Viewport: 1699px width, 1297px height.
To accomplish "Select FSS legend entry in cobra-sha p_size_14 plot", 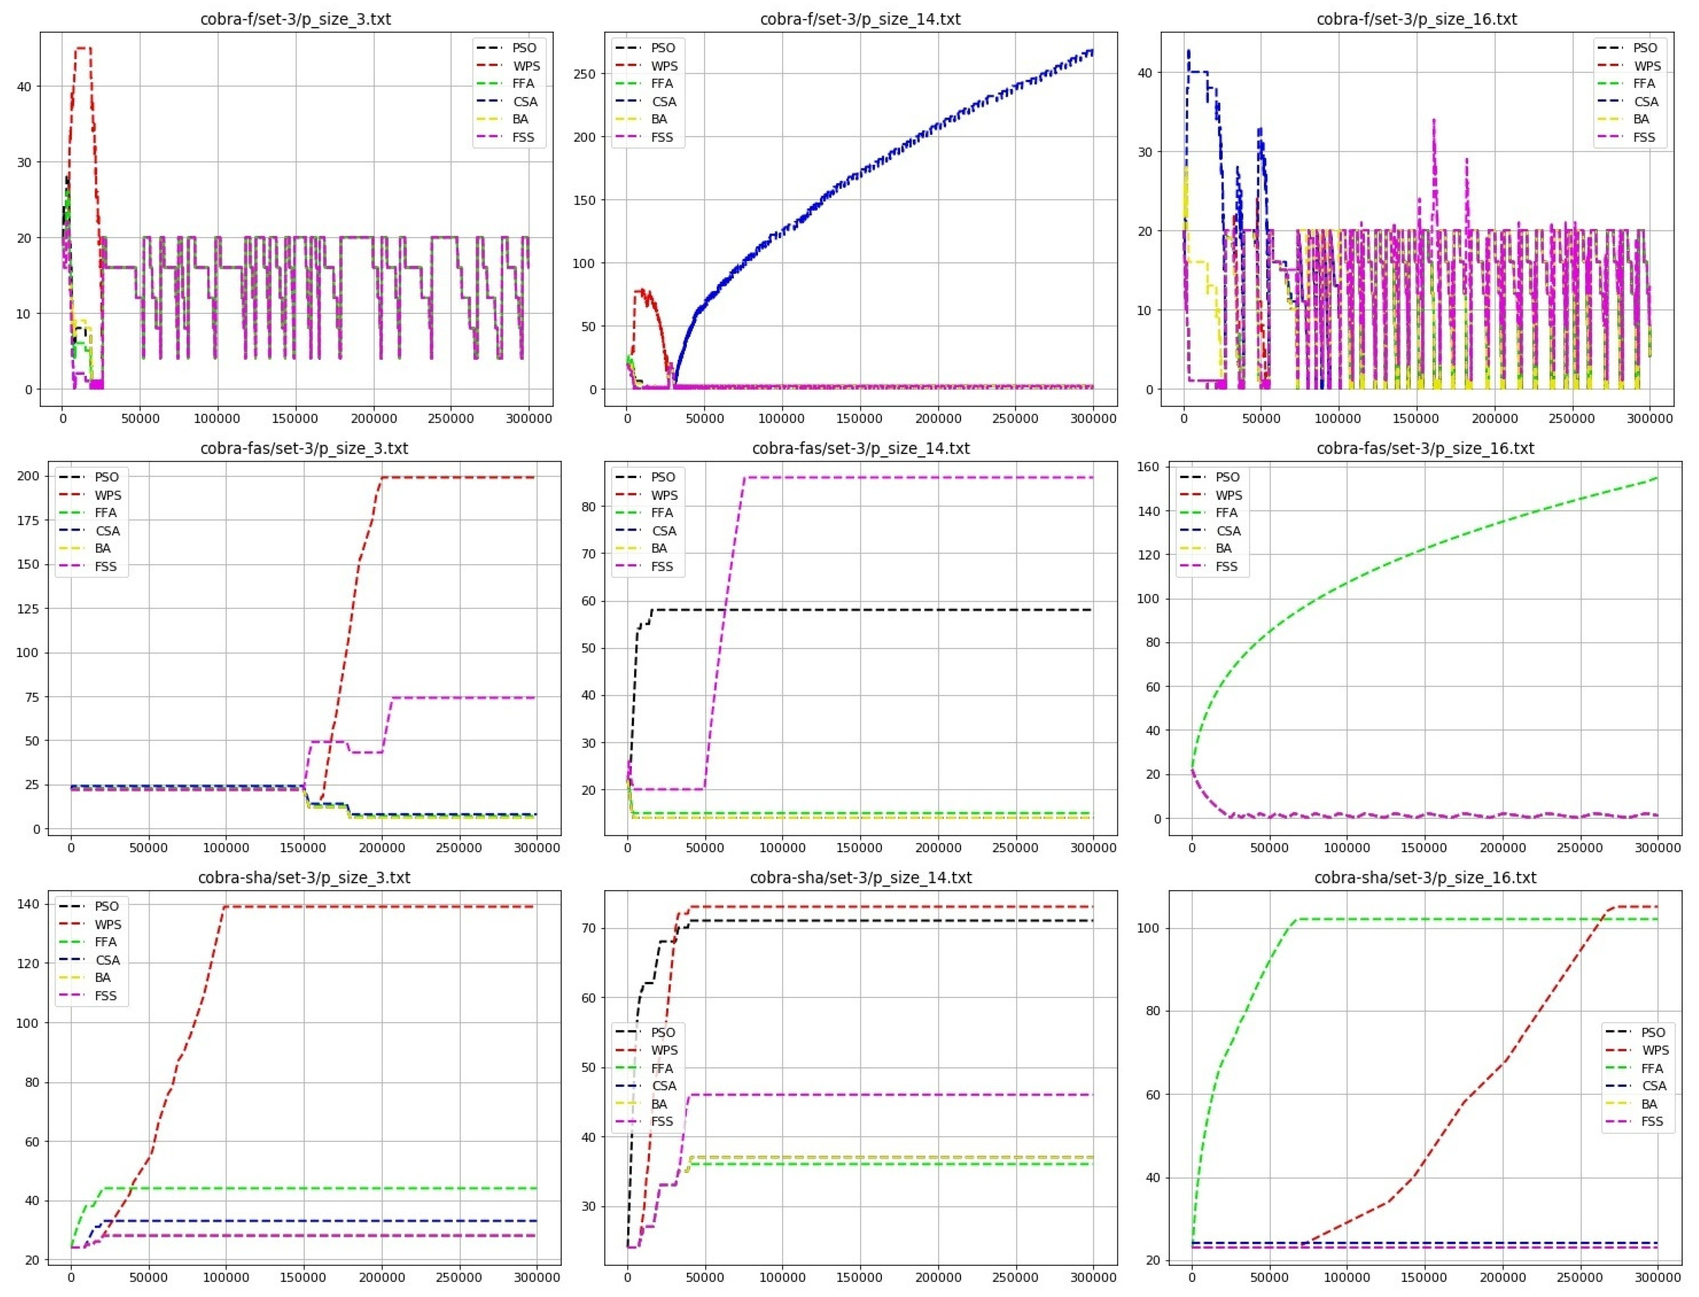I will point(662,1121).
